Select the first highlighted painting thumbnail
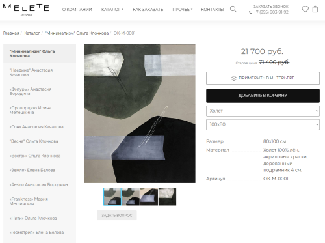 (x=112, y=197)
